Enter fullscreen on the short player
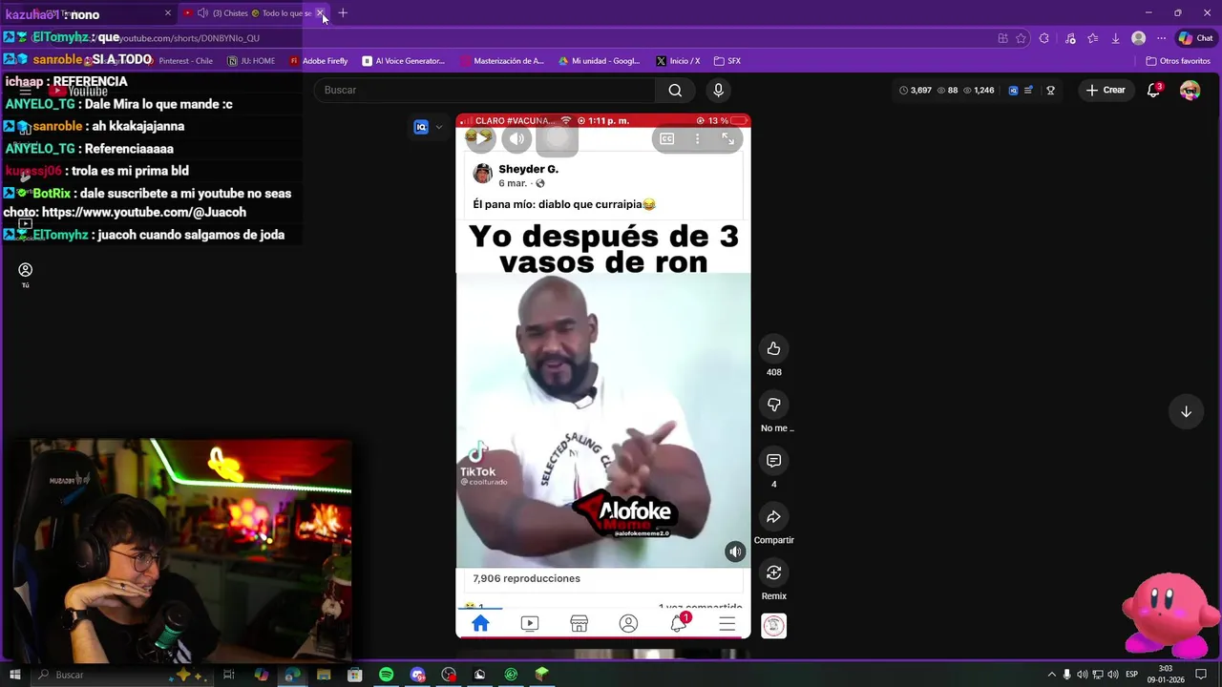 pos(727,139)
